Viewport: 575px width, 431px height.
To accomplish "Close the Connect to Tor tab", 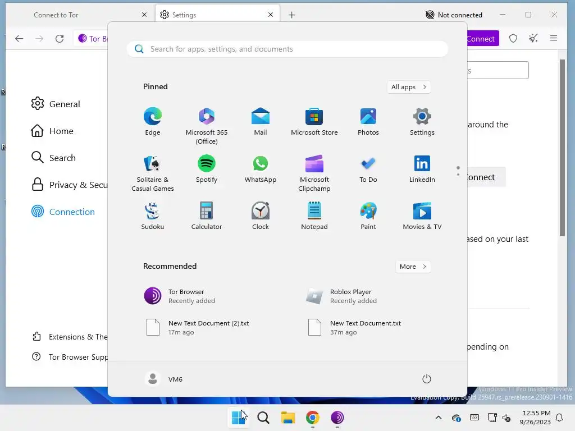I will (x=144, y=15).
